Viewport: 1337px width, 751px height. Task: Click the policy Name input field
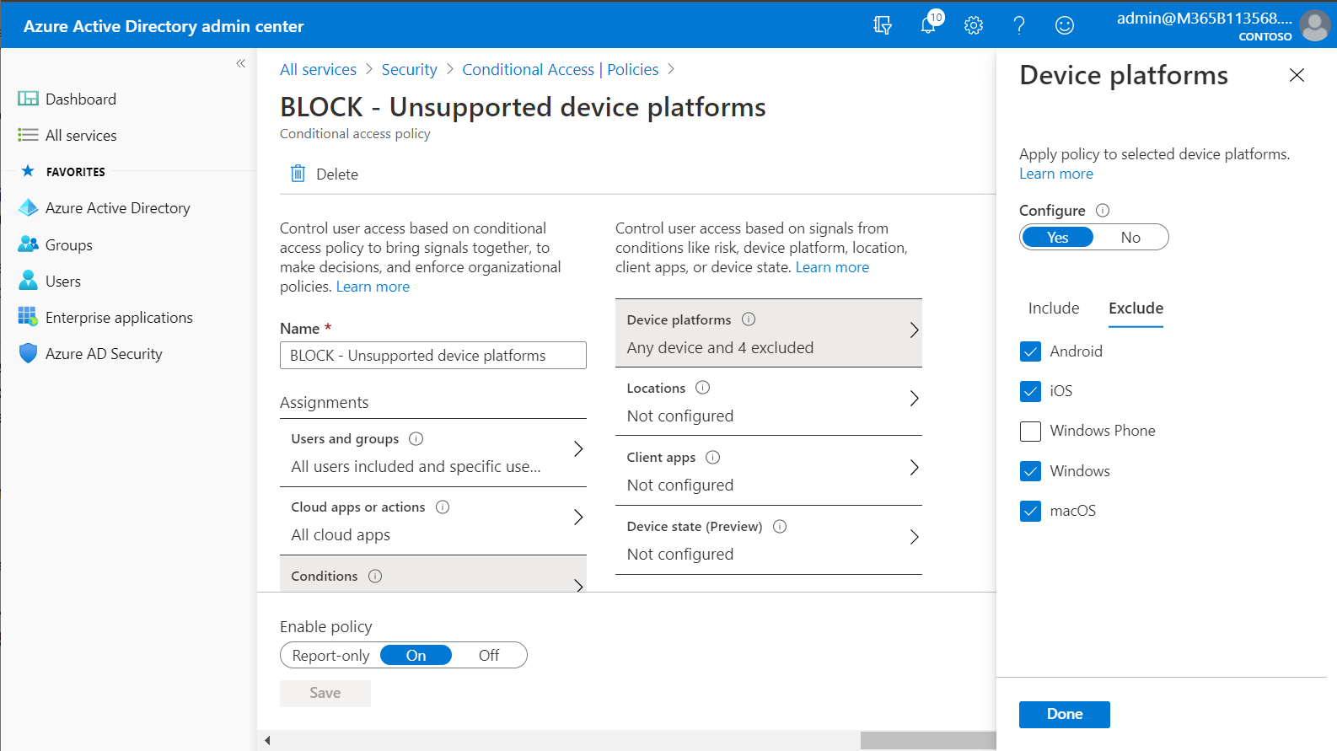[433, 356]
